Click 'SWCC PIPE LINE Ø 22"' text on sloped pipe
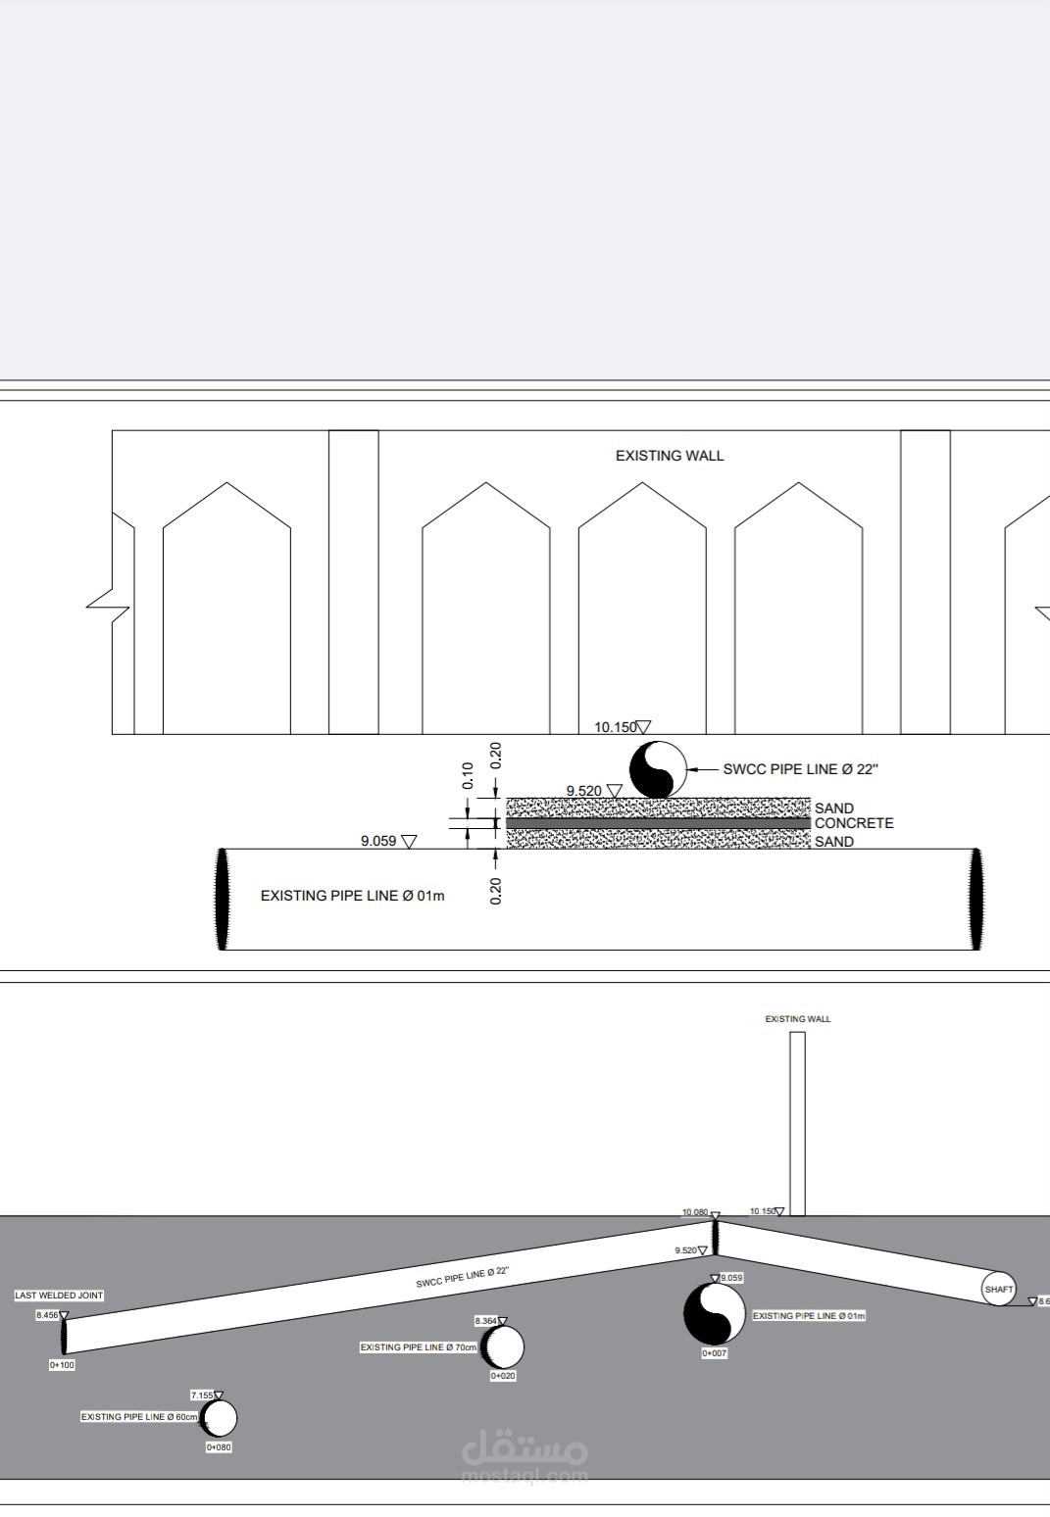Screen dimensions: 1050x1517 (463, 1275)
